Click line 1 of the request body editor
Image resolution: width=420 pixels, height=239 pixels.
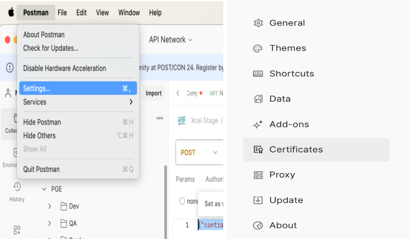[210, 225]
